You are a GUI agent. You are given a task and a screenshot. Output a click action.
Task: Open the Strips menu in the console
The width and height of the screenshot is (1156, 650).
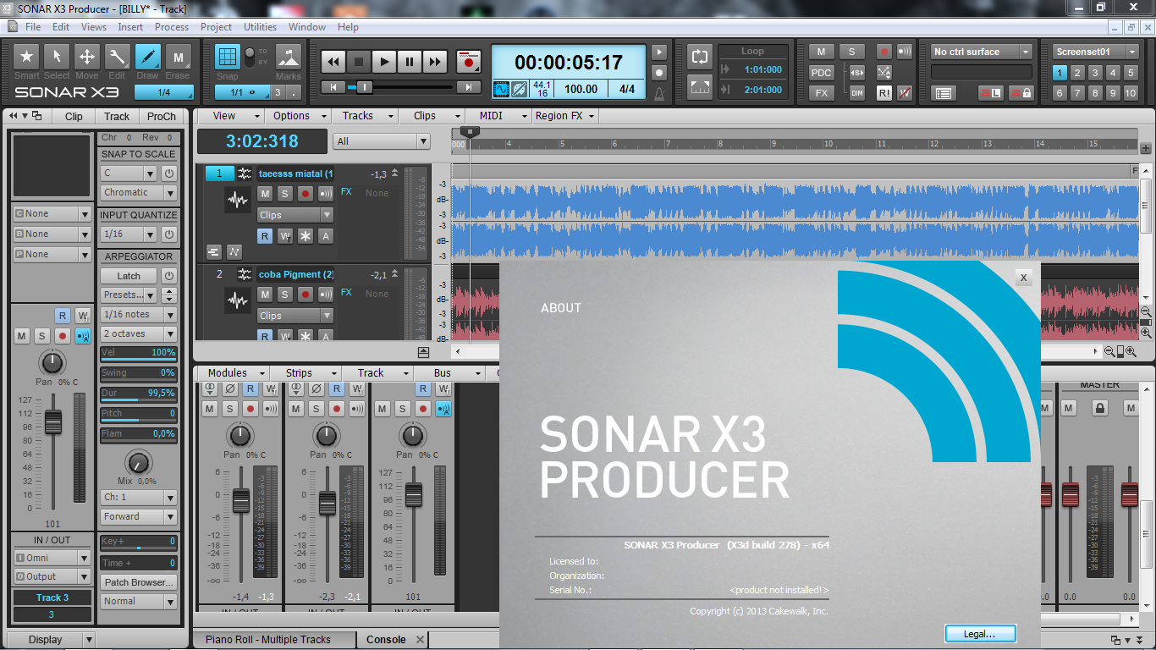pos(305,373)
